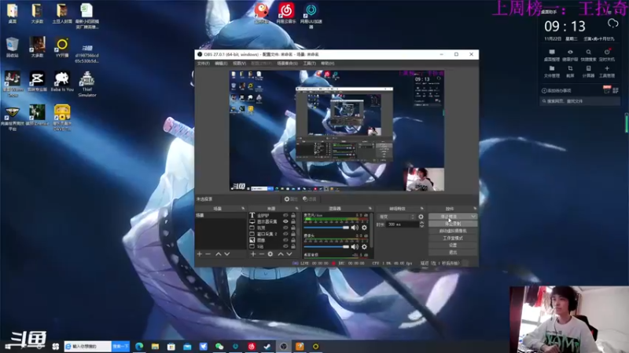Mute the 麦克风/Aux speaker icon
Image resolution: width=629 pixels, height=353 pixels.
(x=355, y=227)
